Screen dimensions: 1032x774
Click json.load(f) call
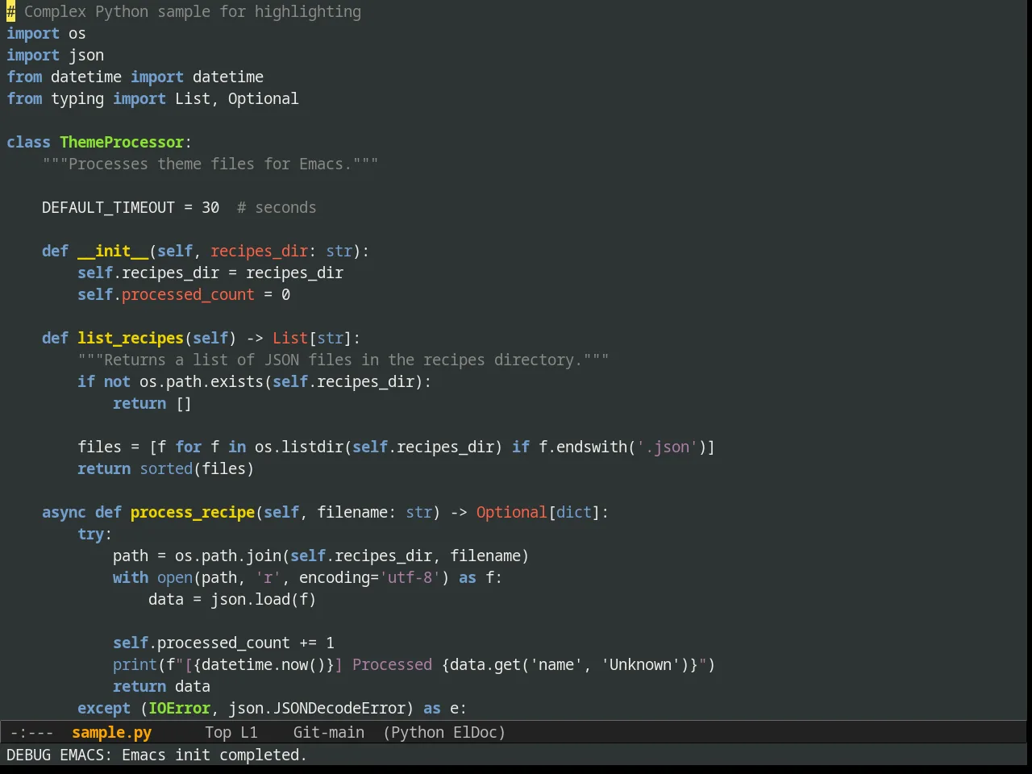pyautogui.click(x=264, y=599)
